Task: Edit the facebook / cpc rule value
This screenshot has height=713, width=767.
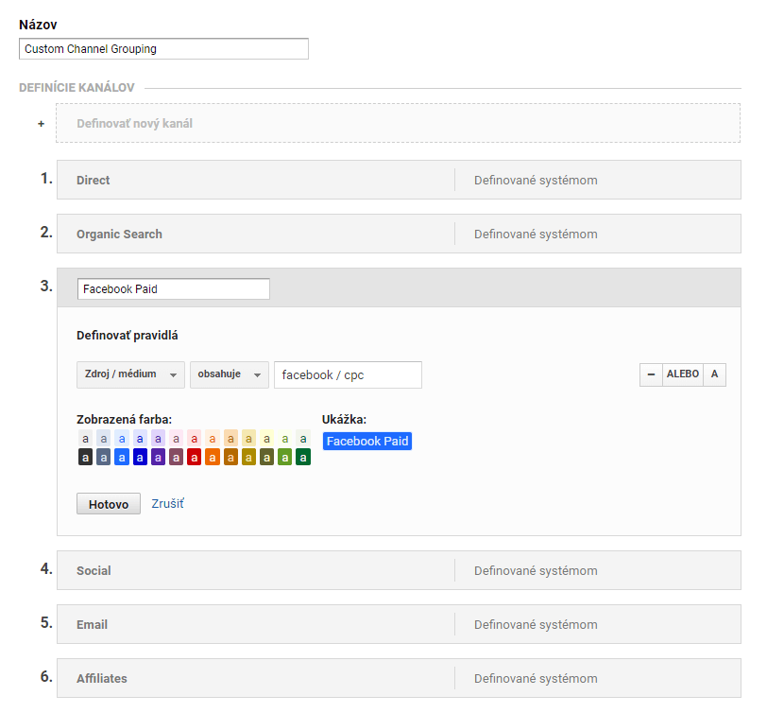Action: (348, 375)
